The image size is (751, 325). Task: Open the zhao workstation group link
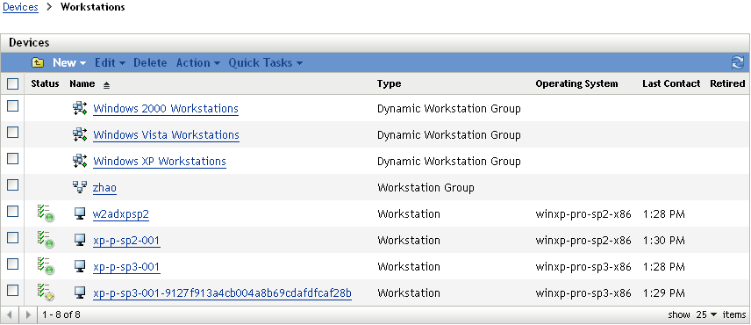(104, 188)
